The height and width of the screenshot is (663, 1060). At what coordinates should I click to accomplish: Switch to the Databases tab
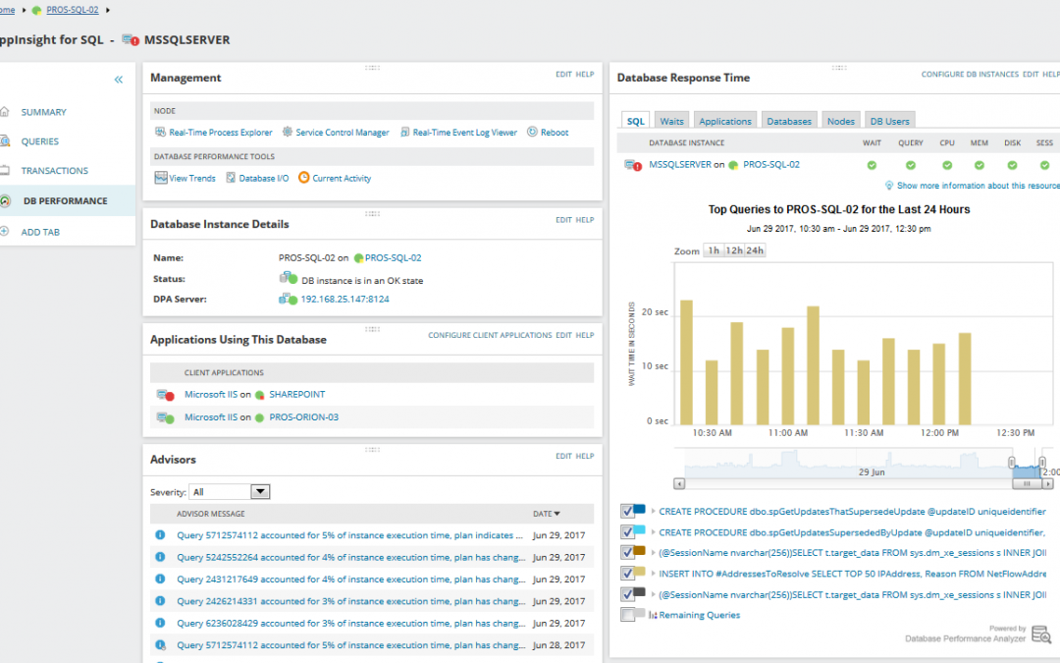789,121
